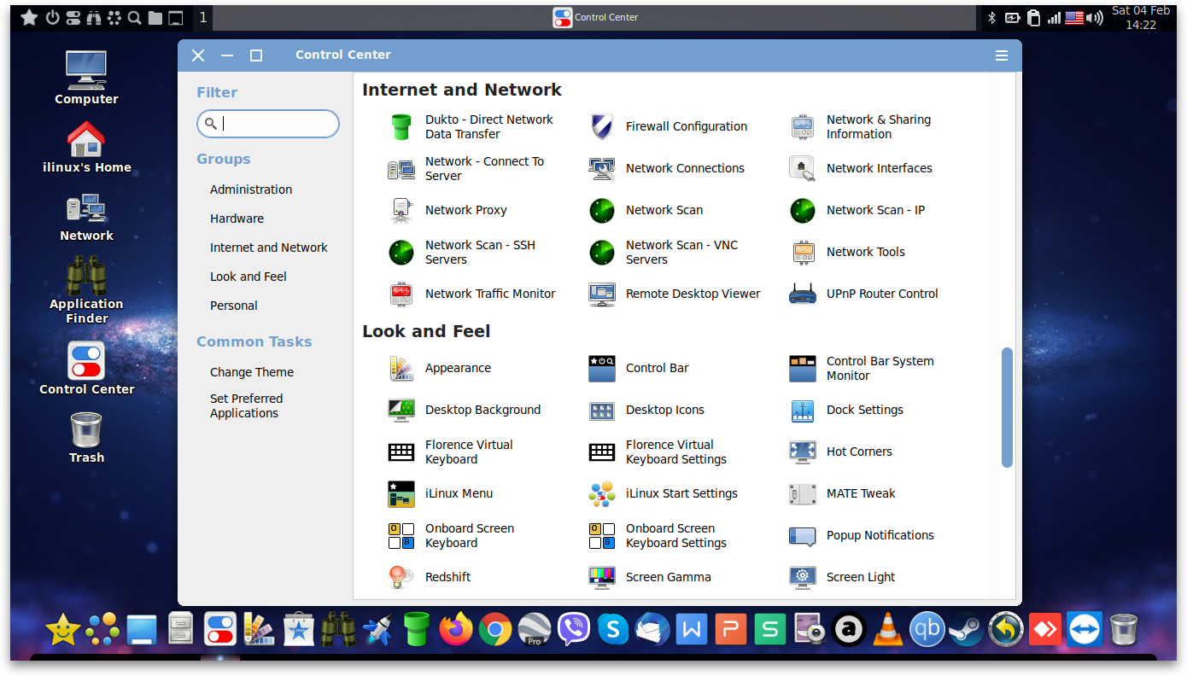This screenshot has height=676, width=1187.
Task: Open Network Tools
Action: [x=848, y=252]
